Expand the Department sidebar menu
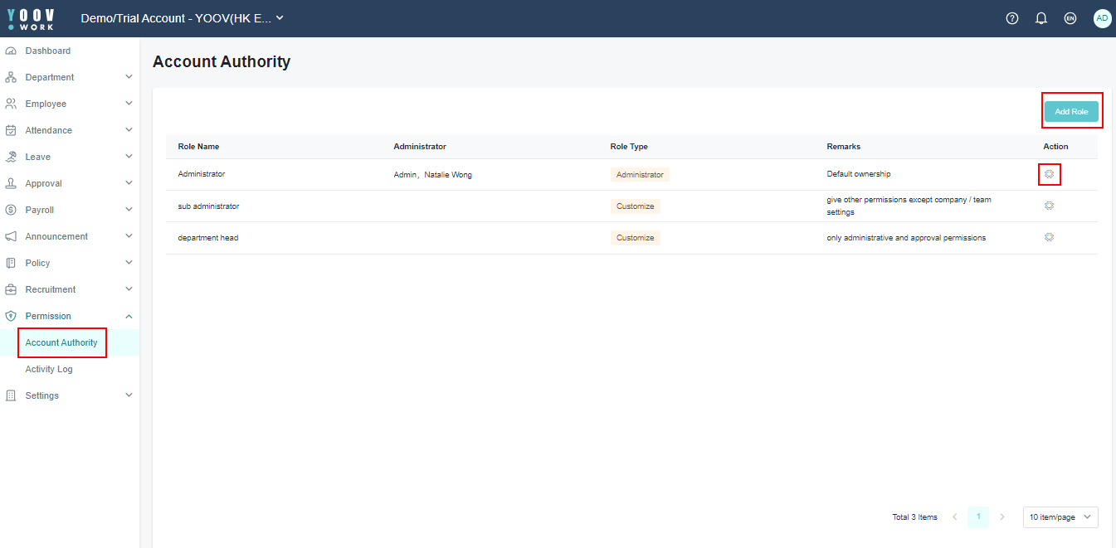1116x548 pixels. coord(69,77)
